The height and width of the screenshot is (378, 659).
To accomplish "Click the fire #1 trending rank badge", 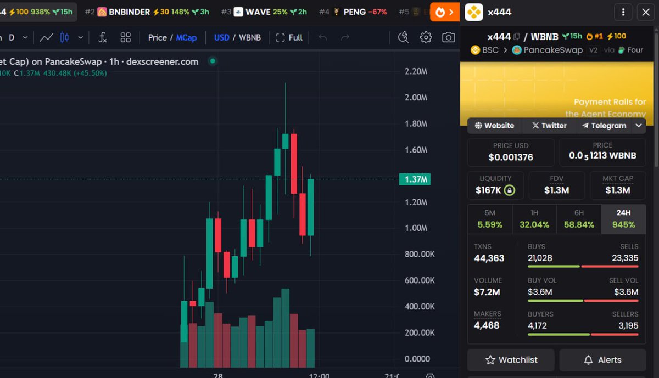I will click(x=595, y=36).
